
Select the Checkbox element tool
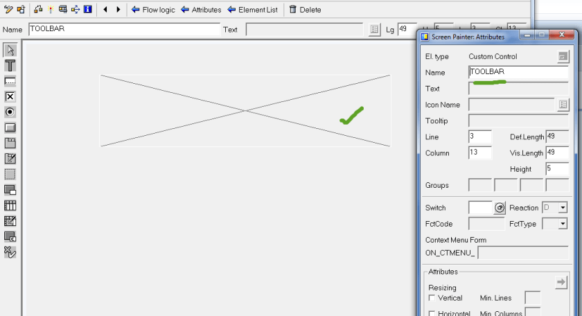click(10, 97)
